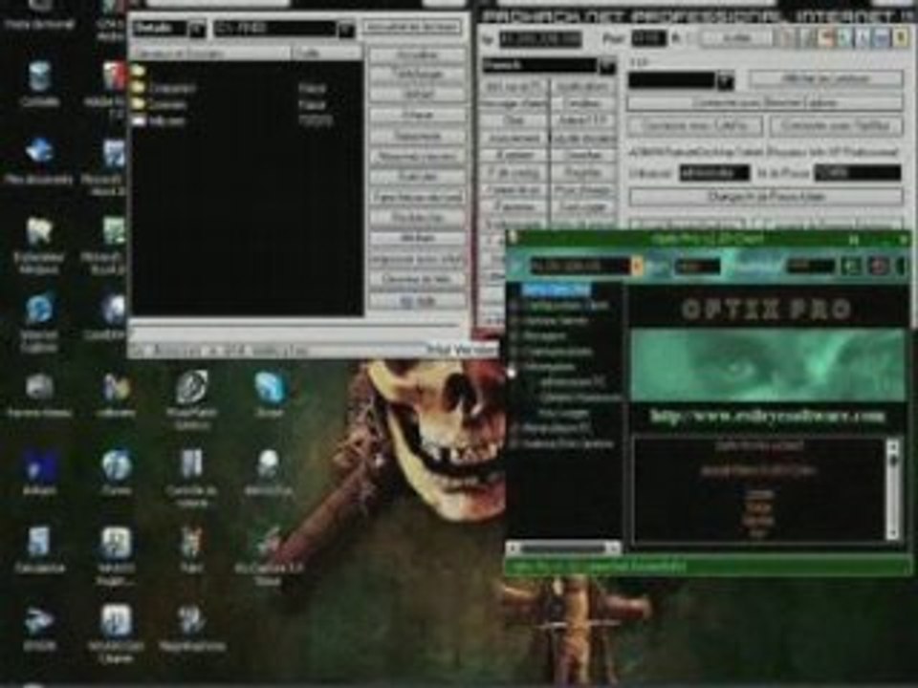Click the Optix Pro info box vertical scrollbar
918x688 pixels.
tap(892, 489)
